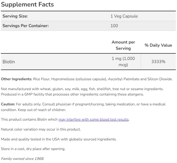177x163 pixels.
Task: Click the % Daily Value column header
Action: point(158,45)
